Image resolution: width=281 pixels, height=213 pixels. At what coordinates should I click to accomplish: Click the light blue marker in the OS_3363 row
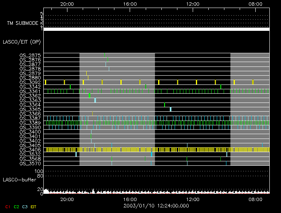tap(95, 100)
